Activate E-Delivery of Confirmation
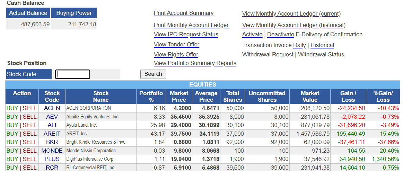Image resolution: width=403 pixels, height=171 pixels. 252,34
